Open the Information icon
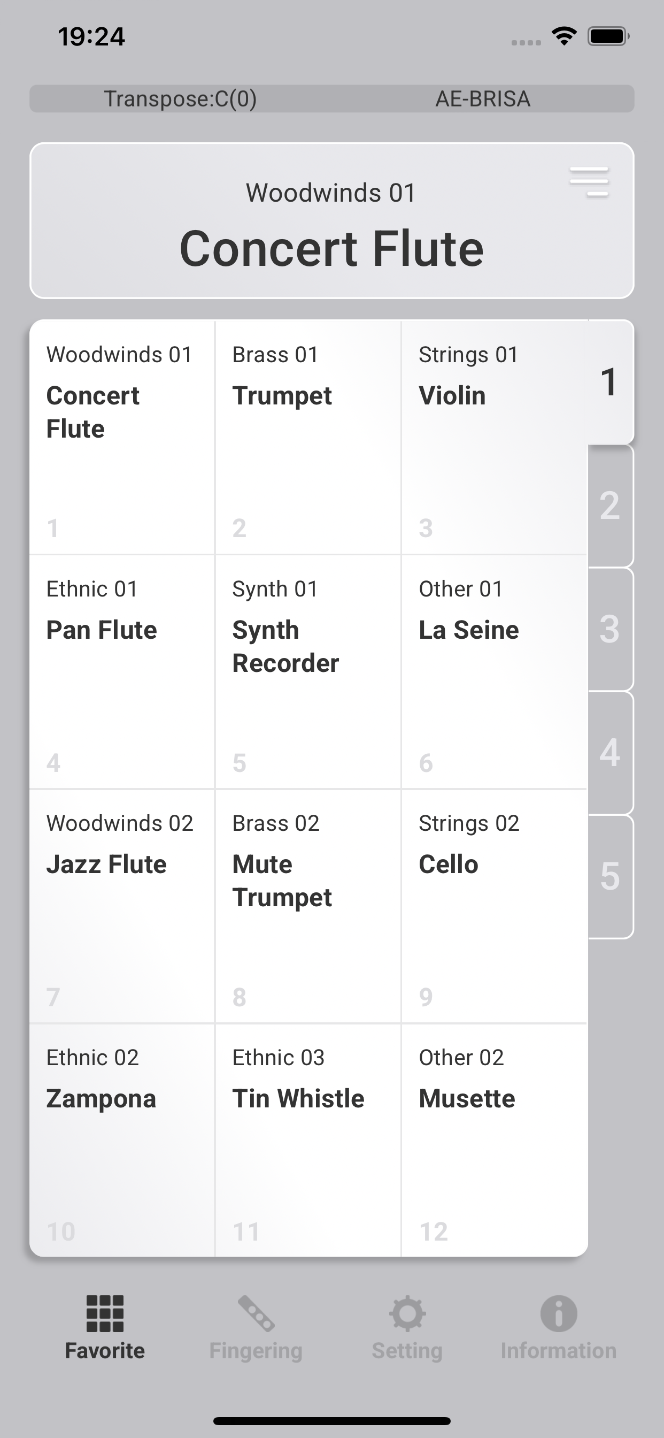664x1438 pixels. 559,1313
